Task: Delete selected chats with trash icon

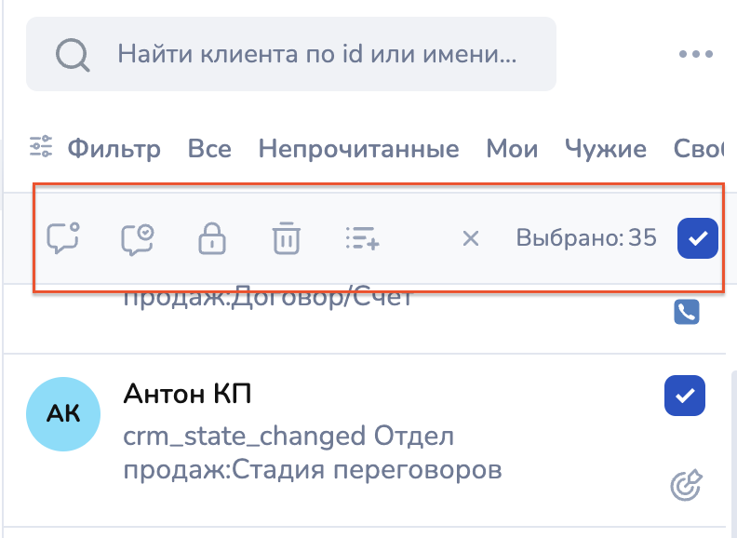Action: 287,238
